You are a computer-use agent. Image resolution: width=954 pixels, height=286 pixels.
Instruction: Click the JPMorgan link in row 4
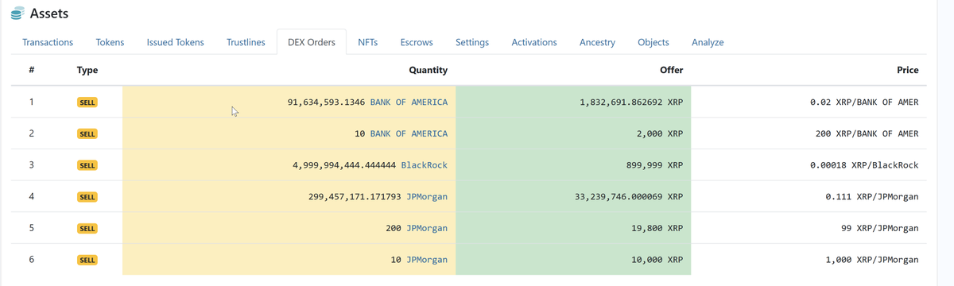[427, 197]
